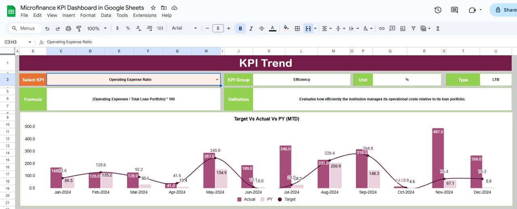Insert a chart

point(403,28)
